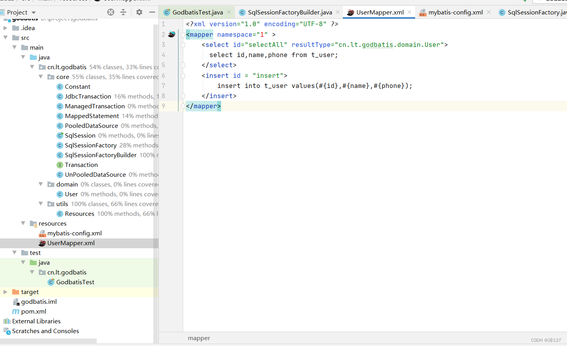
Task: Click the Project panel horizontal scrollbar
Action: coord(48,341)
